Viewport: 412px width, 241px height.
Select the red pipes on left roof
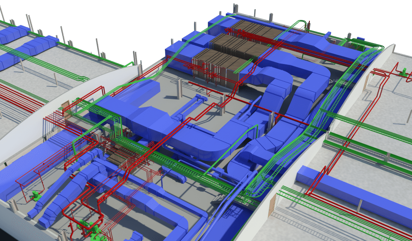(x=21, y=93)
